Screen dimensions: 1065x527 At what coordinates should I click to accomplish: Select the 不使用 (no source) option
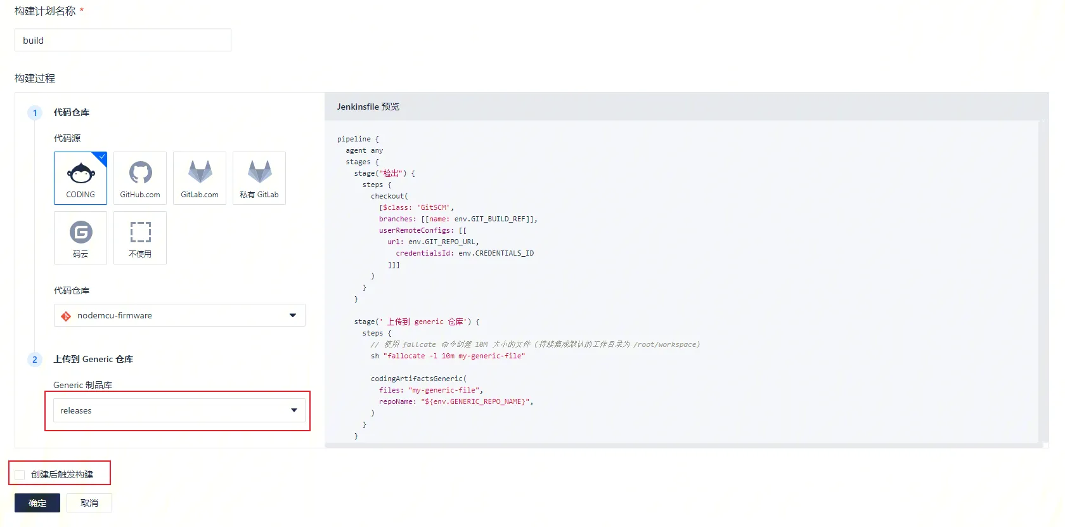tap(140, 238)
